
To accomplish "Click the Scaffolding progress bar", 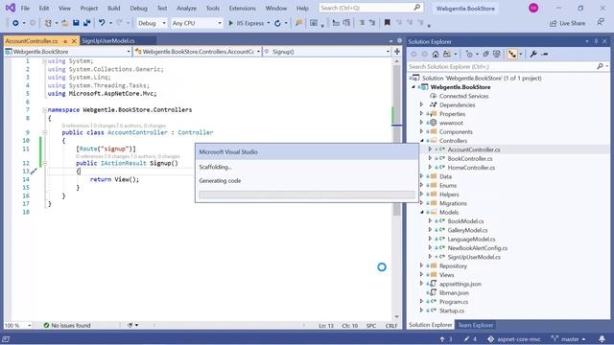I will click(x=307, y=195).
